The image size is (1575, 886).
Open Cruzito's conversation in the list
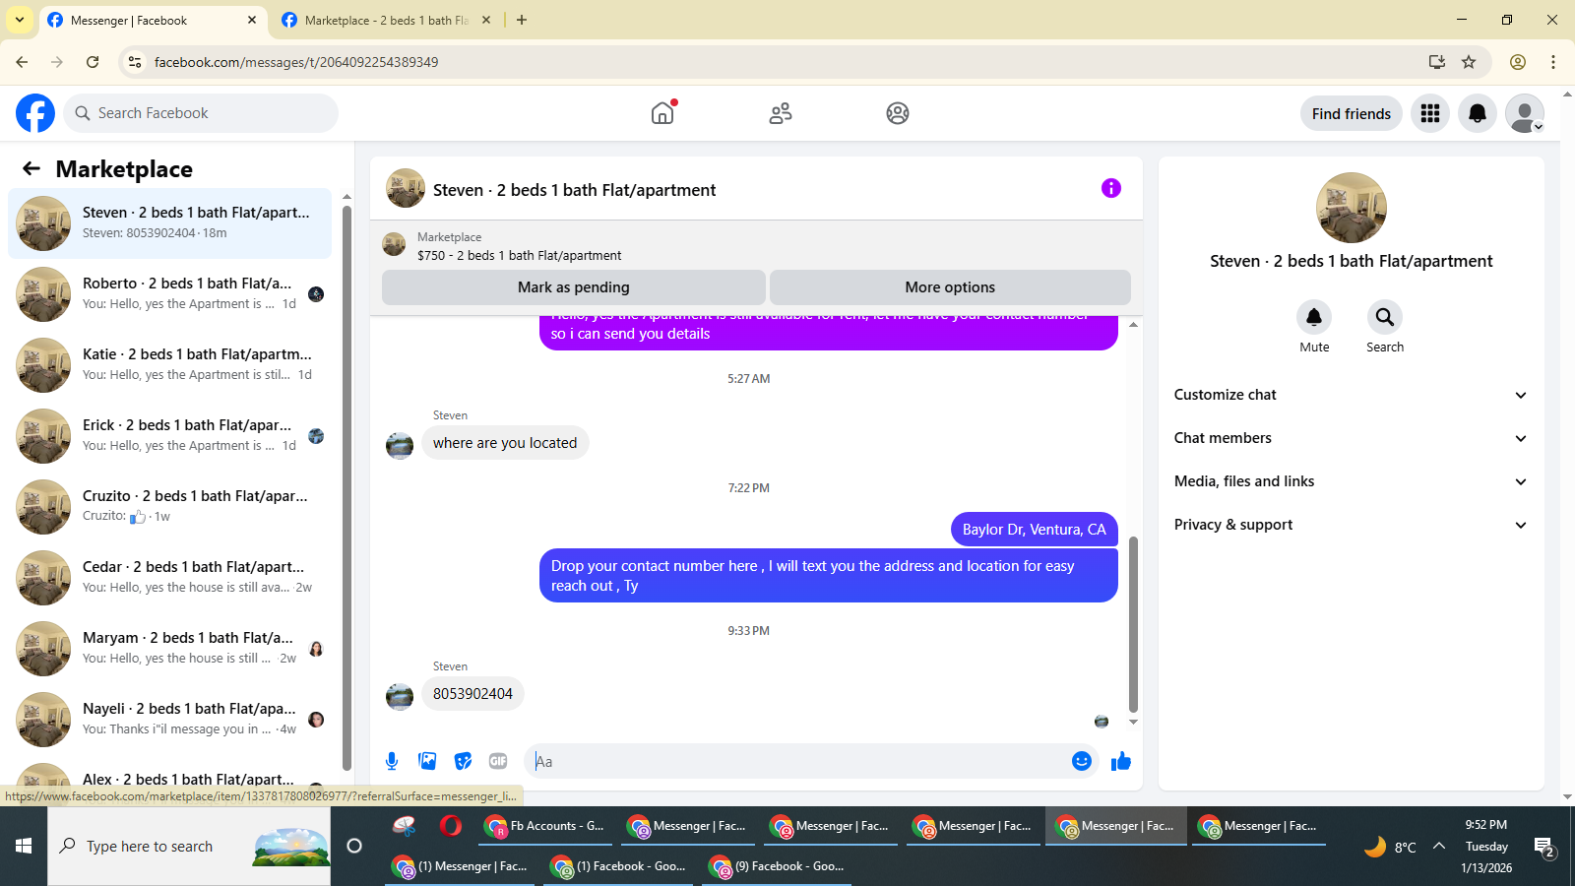point(170,507)
